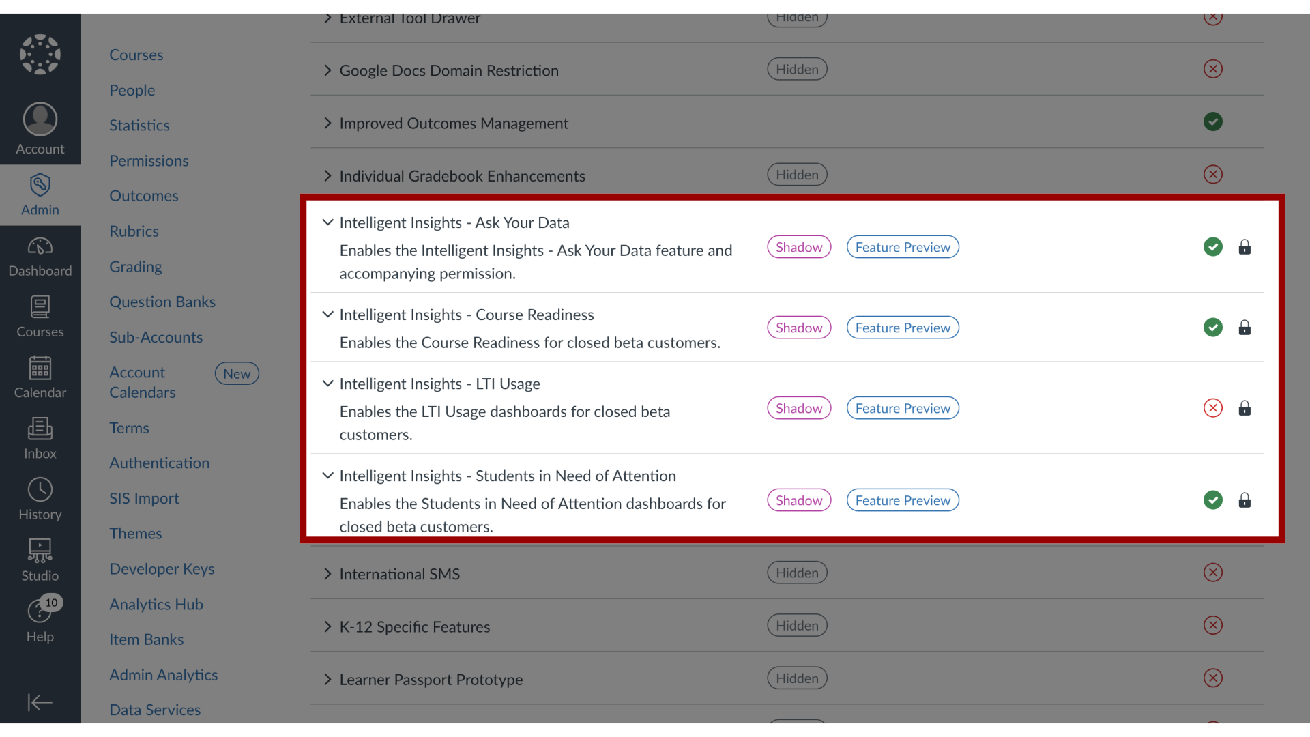Click the Analytics Hub link in sidebar
This screenshot has height=737, width=1310.
click(x=156, y=605)
